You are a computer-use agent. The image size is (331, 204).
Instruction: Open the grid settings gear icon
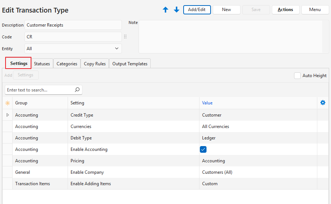point(323,103)
